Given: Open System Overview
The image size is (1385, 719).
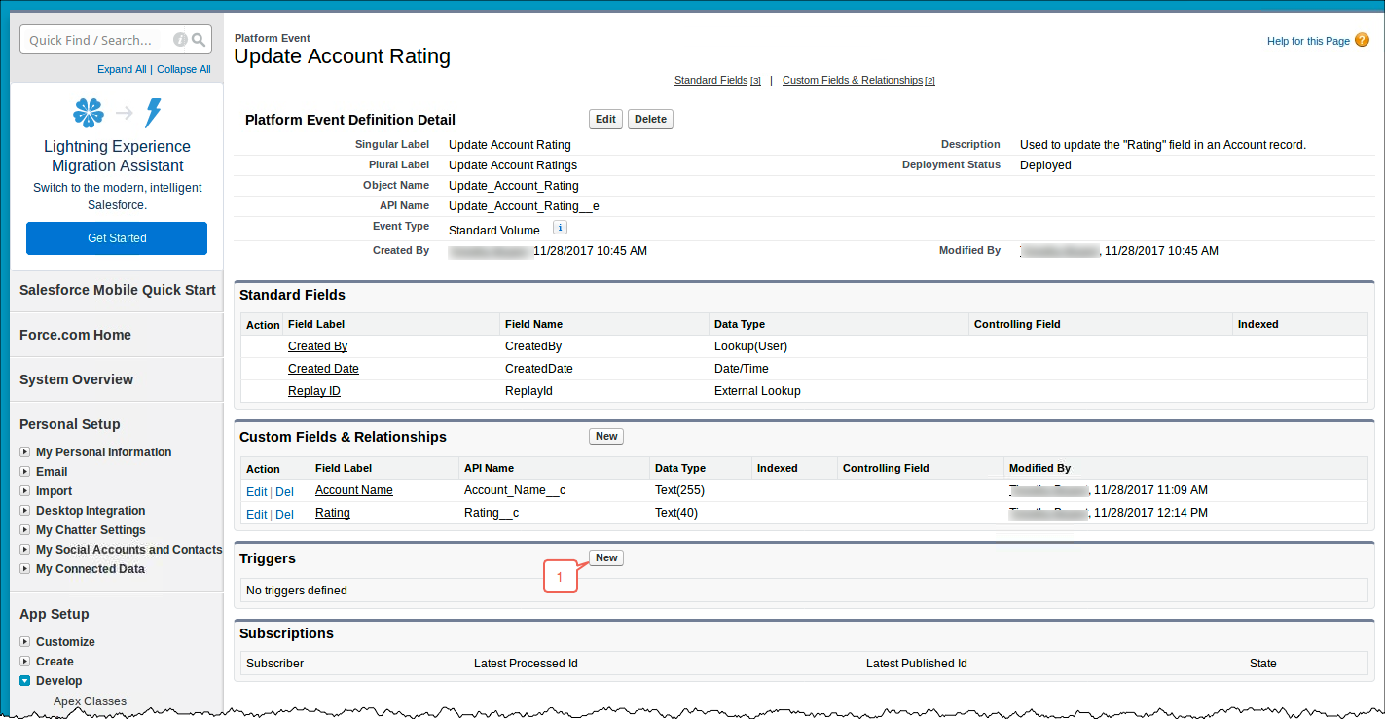Looking at the screenshot, I should click(76, 379).
